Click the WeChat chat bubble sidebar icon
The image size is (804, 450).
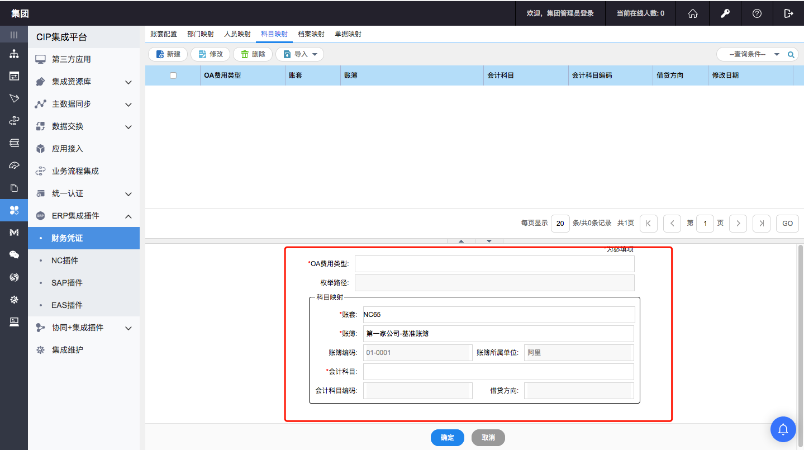click(14, 255)
